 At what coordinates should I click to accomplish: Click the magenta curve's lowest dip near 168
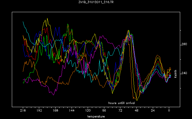coord(53,94)
